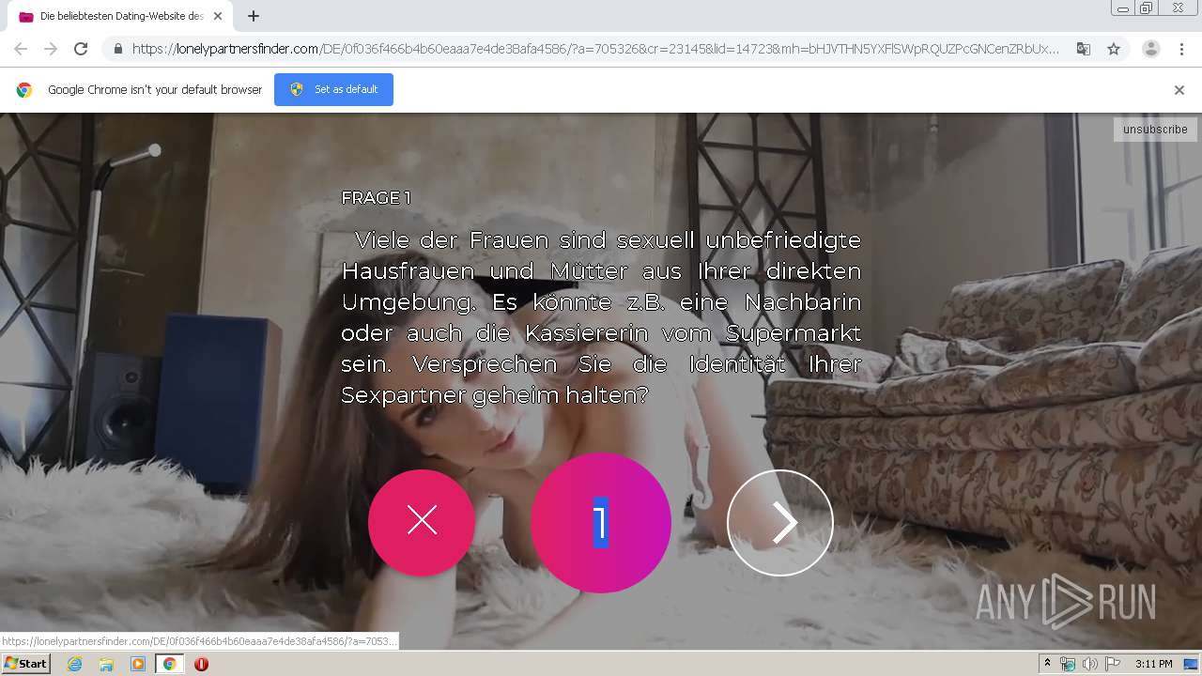The image size is (1202, 676).
Task: Open a new tab with the plus button
Action: 254,16
